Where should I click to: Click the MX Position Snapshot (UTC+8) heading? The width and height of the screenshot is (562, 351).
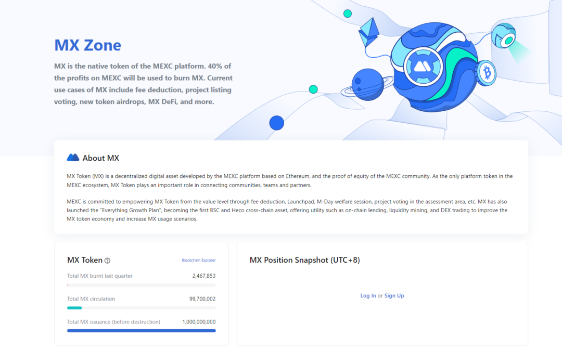click(304, 260)
